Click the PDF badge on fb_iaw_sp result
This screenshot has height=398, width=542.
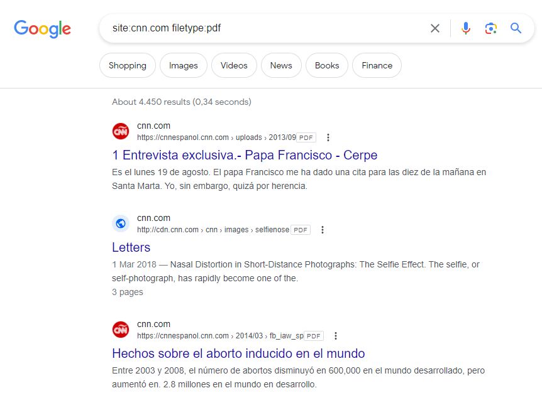(314, 336)
